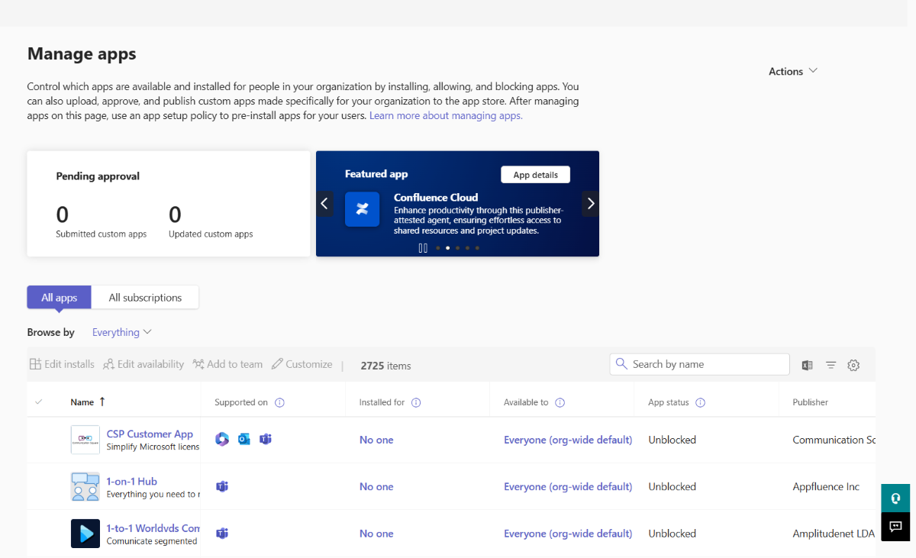
Task: Click the 2725 items count
Action: coord(385,366)
